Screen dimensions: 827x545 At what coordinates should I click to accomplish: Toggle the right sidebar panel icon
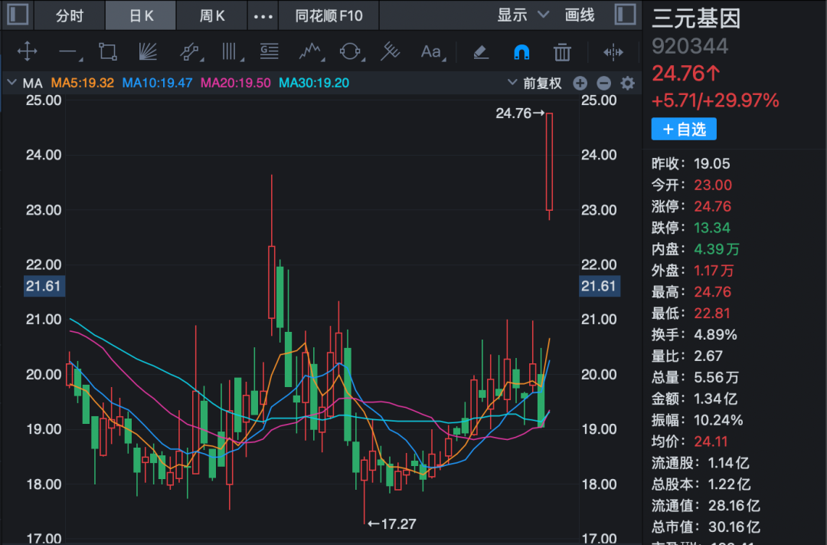[x=625, y=15]
